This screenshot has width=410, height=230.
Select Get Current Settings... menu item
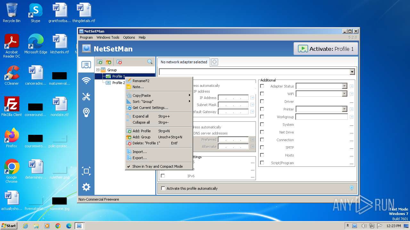click(x=159, y=108)
